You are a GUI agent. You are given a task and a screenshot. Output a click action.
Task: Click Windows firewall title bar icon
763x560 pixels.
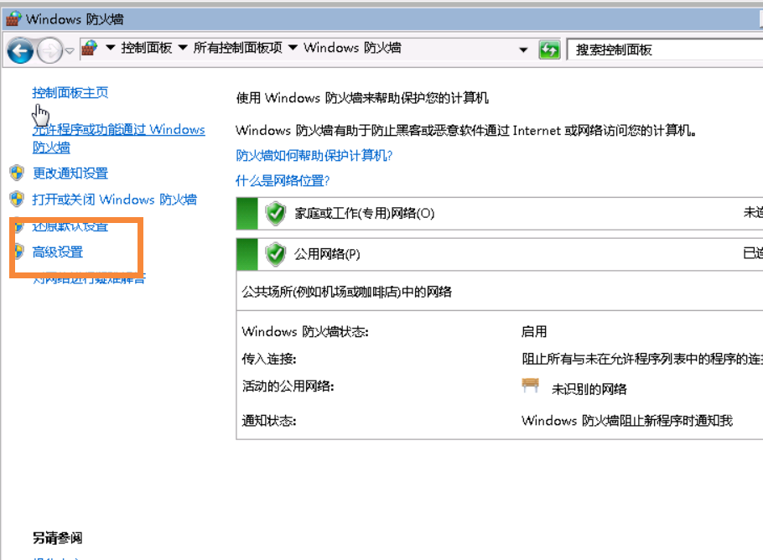point(13,19)
